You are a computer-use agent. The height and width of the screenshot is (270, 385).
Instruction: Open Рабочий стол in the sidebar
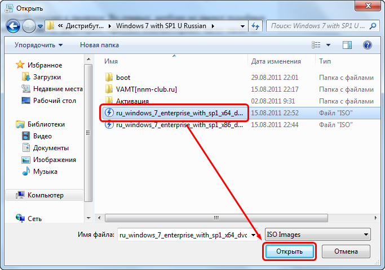tap(55, 101)
